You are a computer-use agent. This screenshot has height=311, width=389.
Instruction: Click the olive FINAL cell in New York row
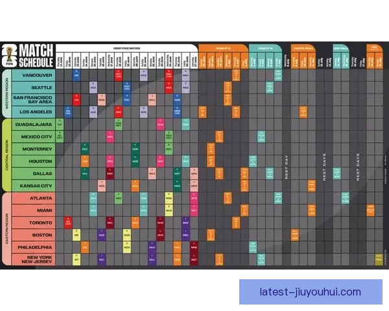tap(379, 260)
